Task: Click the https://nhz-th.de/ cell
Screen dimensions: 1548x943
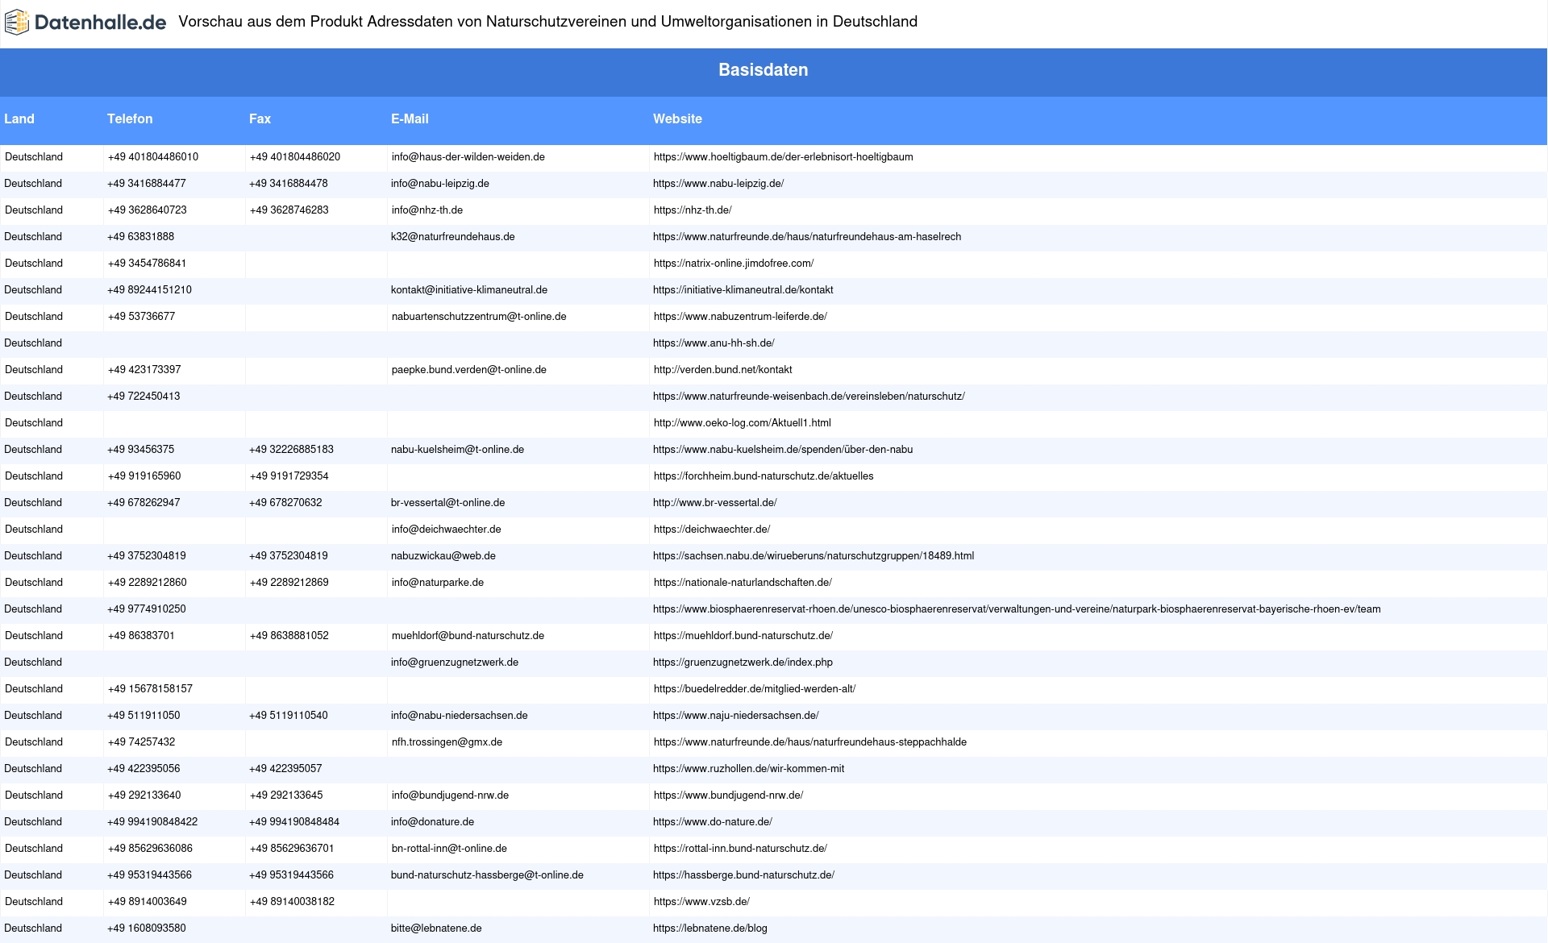Action: coord(693,210)
